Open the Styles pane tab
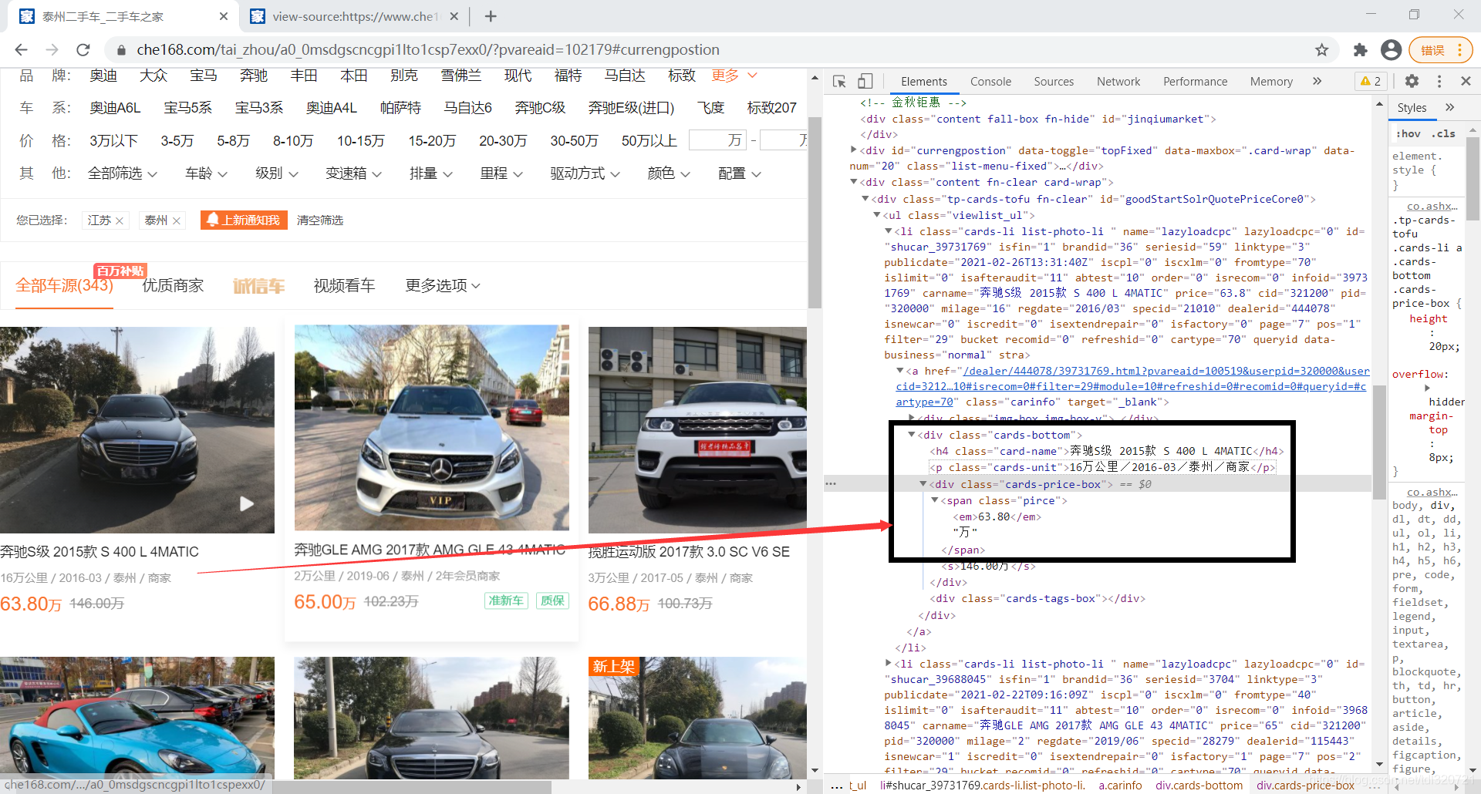The width and height of the screenshot is (1481, 794). coord(1412,107)
